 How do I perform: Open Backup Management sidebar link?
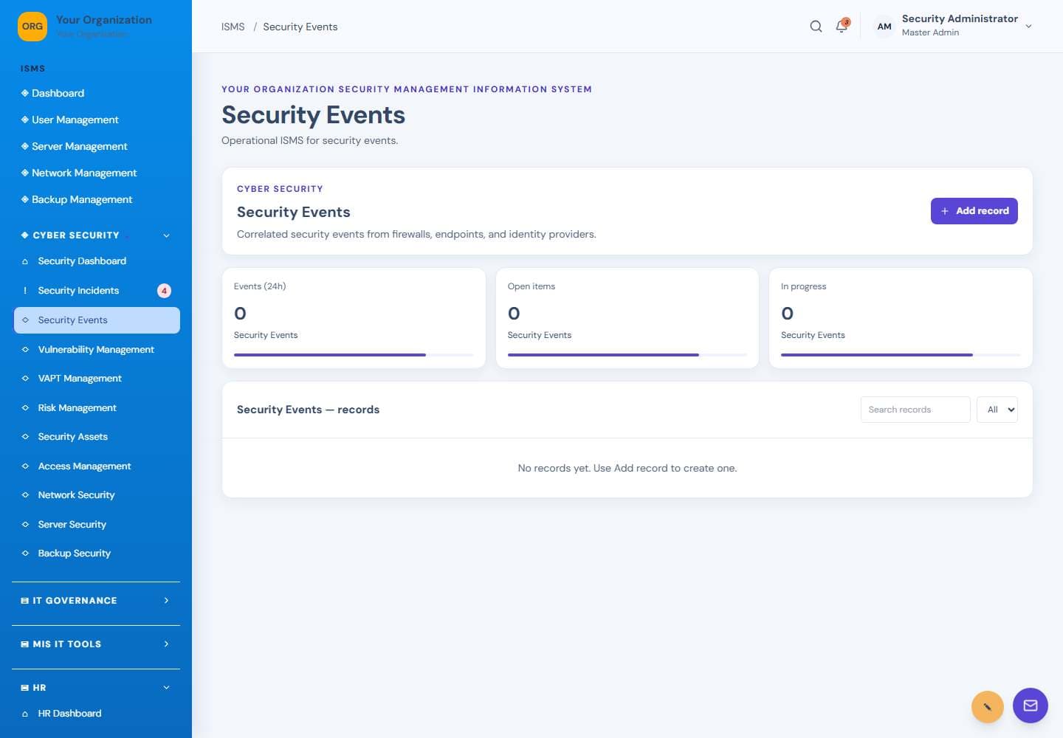82,199
